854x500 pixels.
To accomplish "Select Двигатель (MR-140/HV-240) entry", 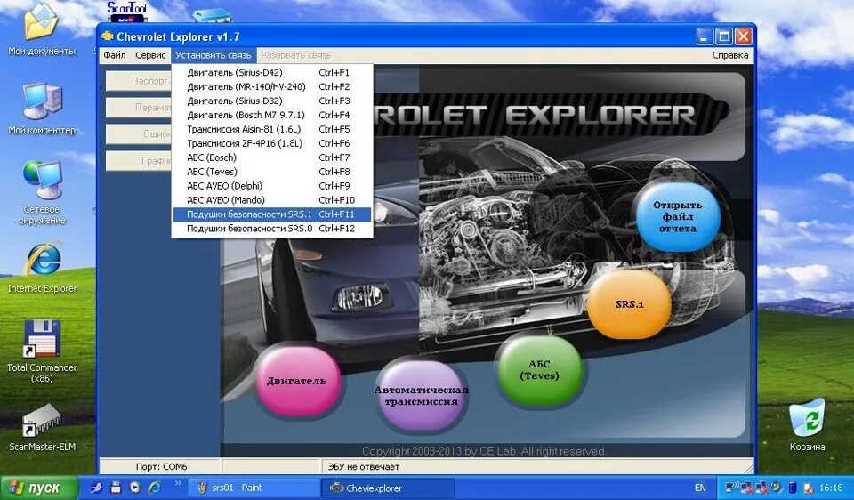I will [272, 86].
